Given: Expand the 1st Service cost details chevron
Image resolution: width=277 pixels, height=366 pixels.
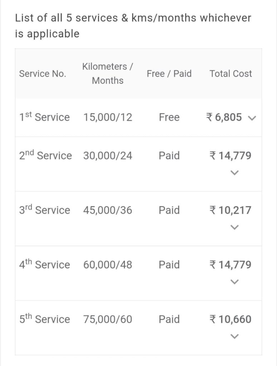Looking at the screenshot, I should pyautogui.click(x=252, y=118).
